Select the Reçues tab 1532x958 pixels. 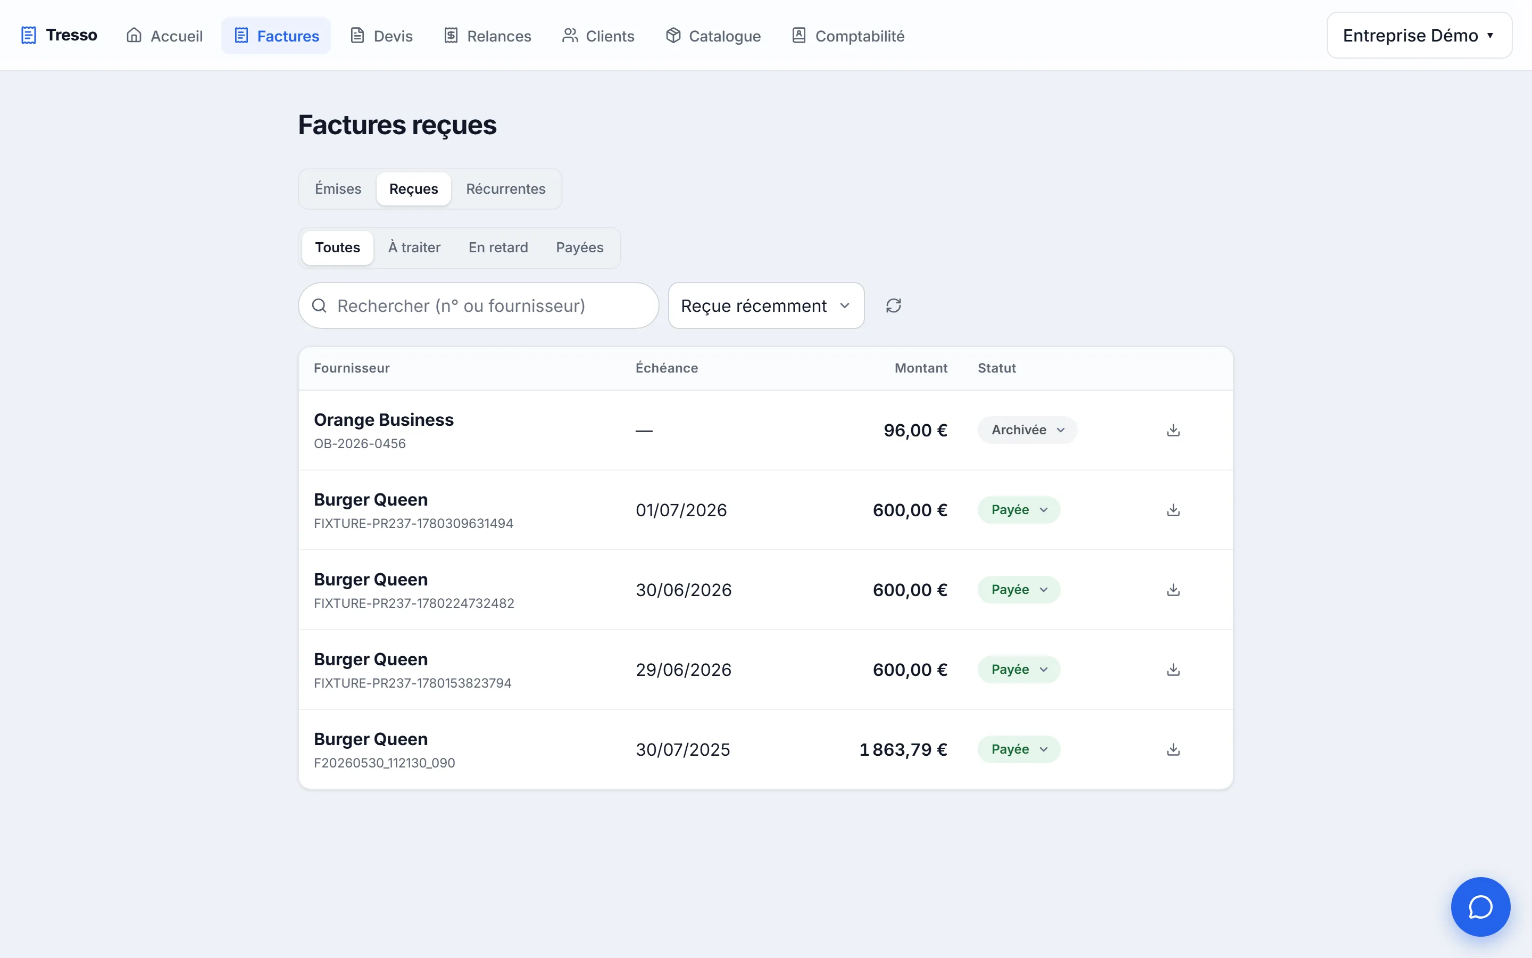(x=413, y=189)
